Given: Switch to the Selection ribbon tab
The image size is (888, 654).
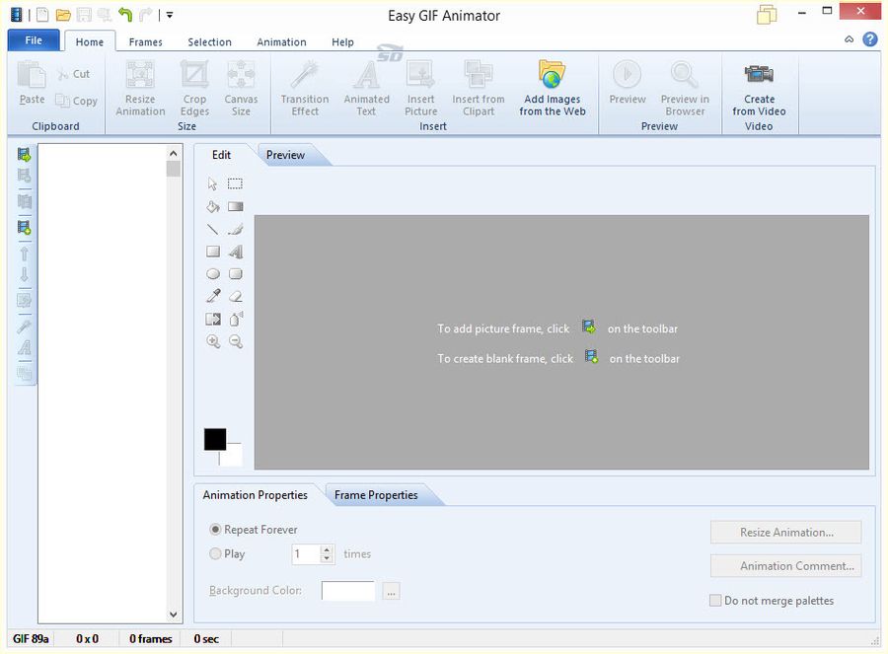Looking at the screenshot, I should [x=209, y=41].
